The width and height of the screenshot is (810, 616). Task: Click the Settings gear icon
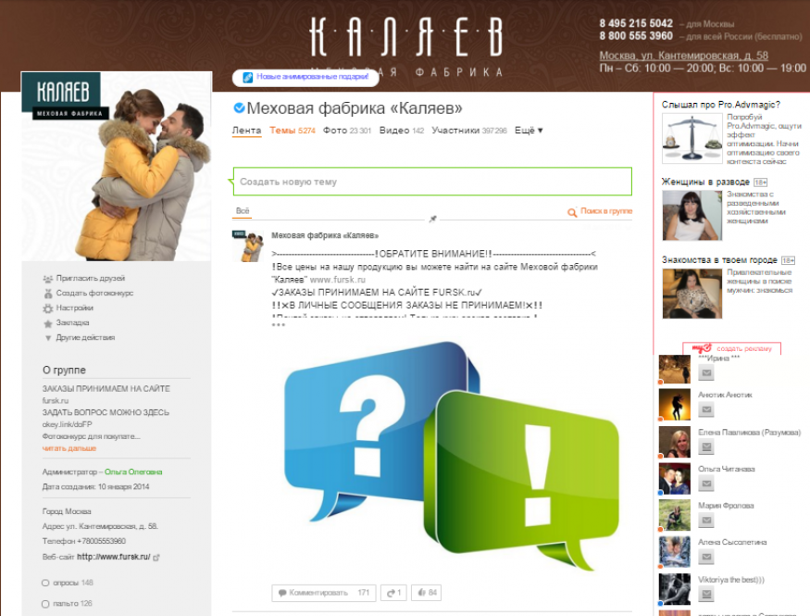(47, 308)
